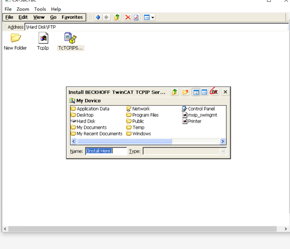Open the Tools menu
Image resolution: width=290 pixels, height=249 pixels.
[40, 9]
